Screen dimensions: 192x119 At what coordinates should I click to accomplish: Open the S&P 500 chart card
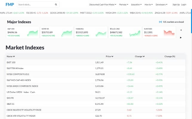click(x=22, y=32)
